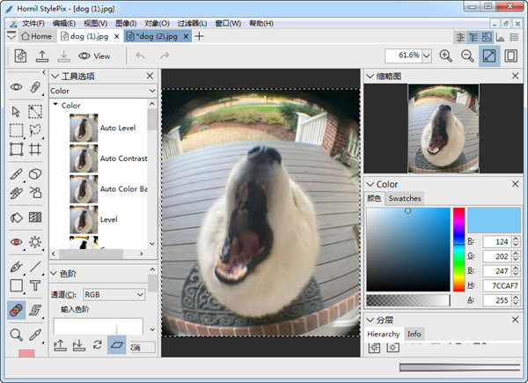528x383 pixels.
Task: Select the pen nib tool
Action: [16, 267]
